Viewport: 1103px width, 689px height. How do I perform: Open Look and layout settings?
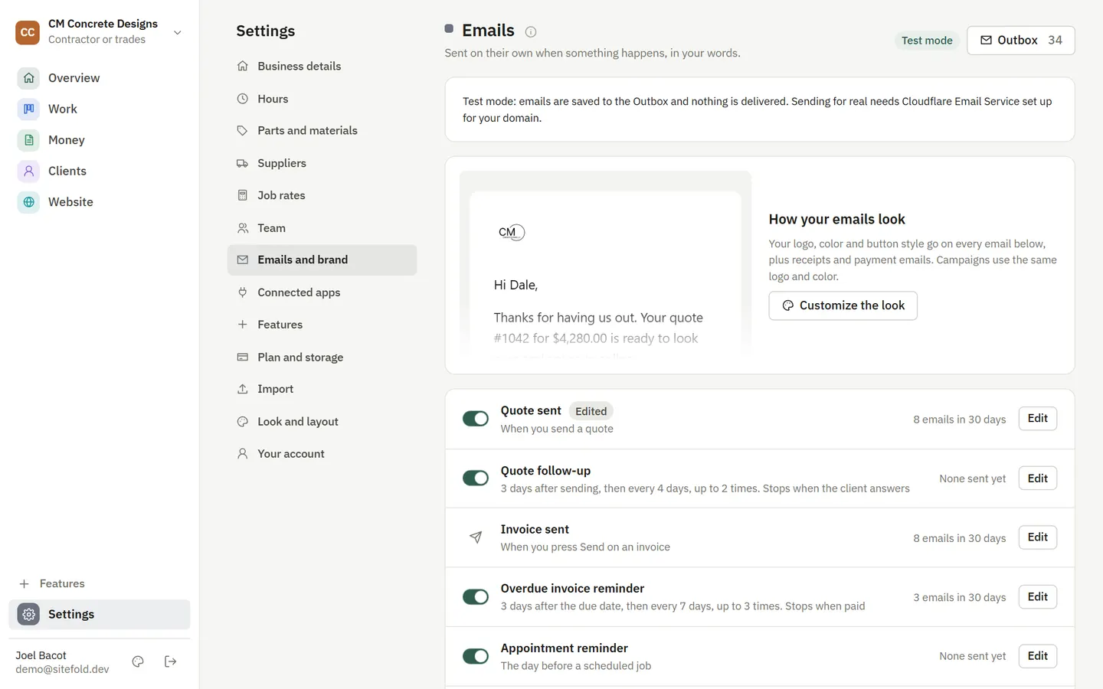[x=322, y=422]
